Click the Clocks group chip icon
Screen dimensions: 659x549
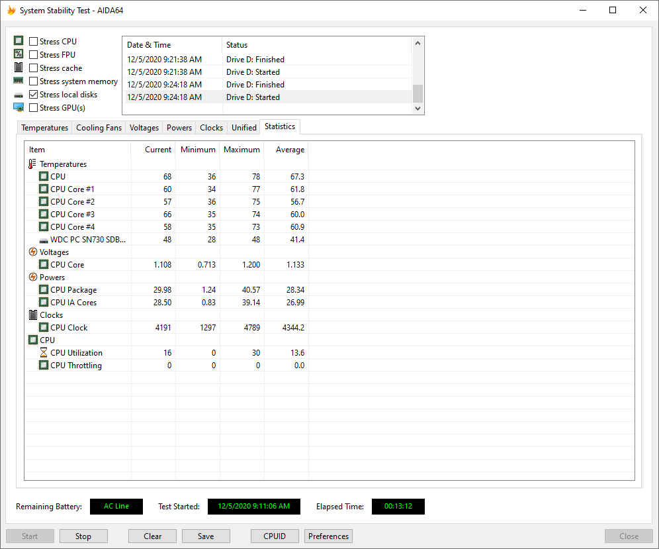click(33, 315)
